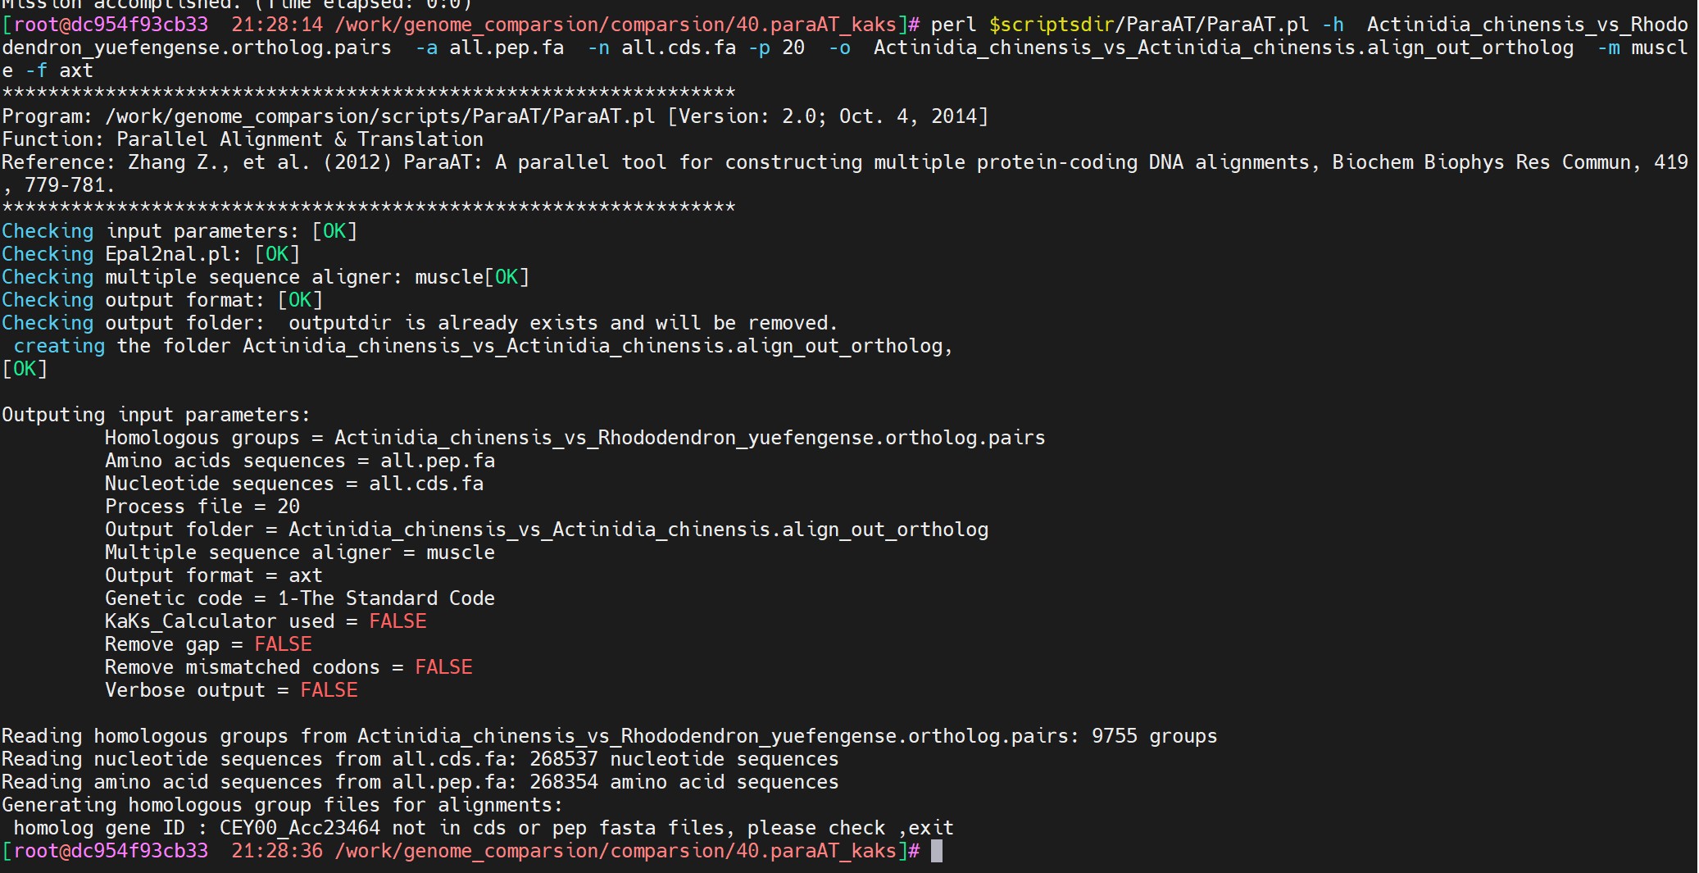Click 'Genetic code = 1-The Standard Code' line
Image resolution: width=1699 pixels, height=873 pixels.
click(300, 598)
